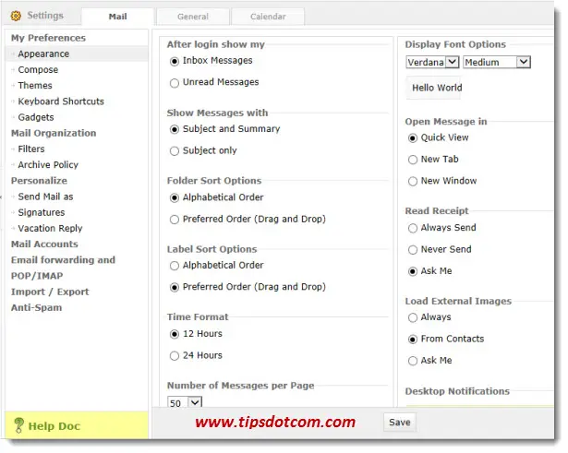This screenshot has height=453, width=568.
Task: Choose Alphabetical Order for Label Sort
Action: click(175, 266)
